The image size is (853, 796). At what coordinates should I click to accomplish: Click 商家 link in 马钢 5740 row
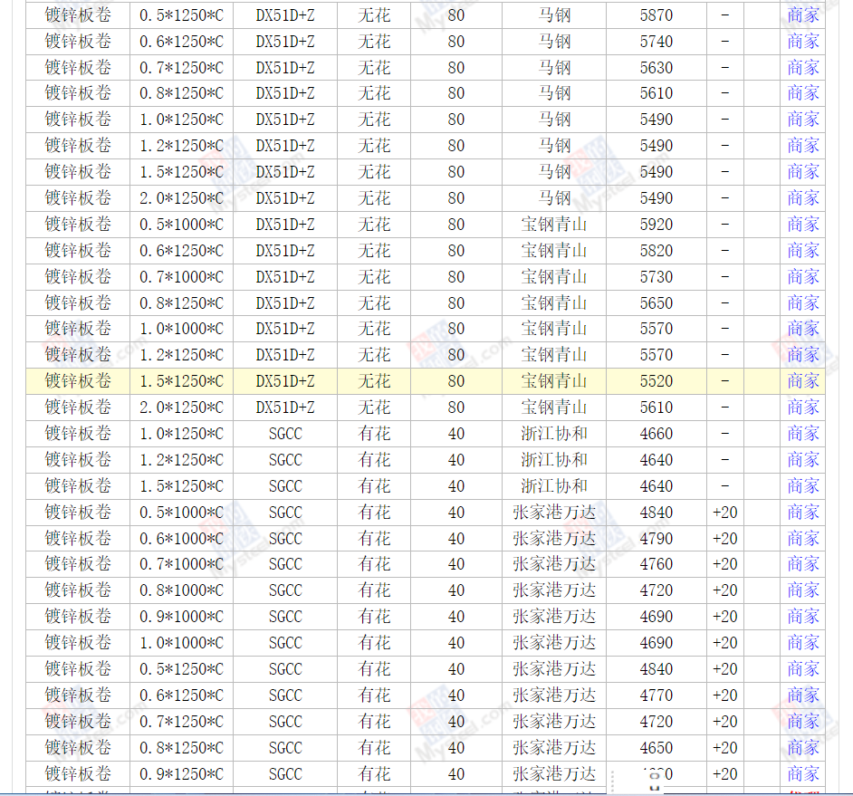coord(802,42)
